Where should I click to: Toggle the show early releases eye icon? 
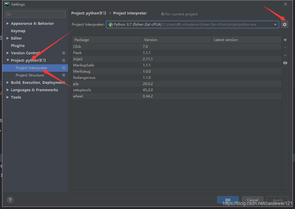tap(285, 63)
